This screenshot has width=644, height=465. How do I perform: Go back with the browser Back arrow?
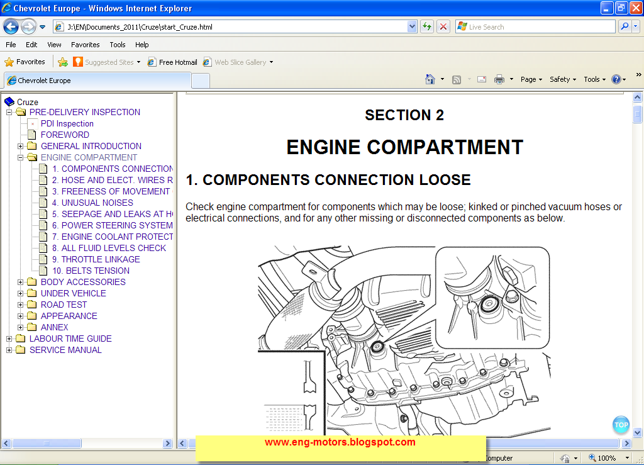[x=11, y=26]
